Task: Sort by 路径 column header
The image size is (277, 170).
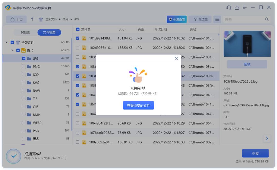Action: click(x=193, y=29)
